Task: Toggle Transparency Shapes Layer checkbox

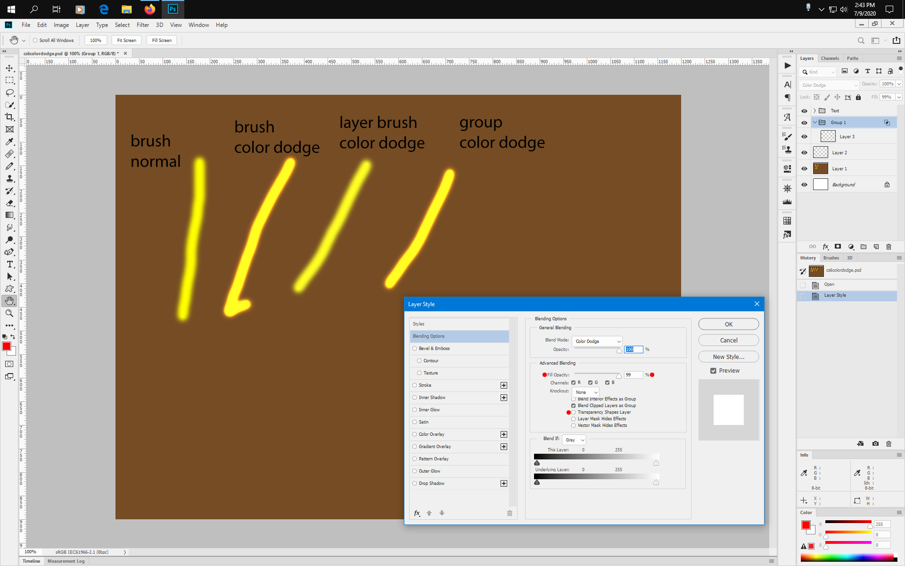Action: [574, 412]
